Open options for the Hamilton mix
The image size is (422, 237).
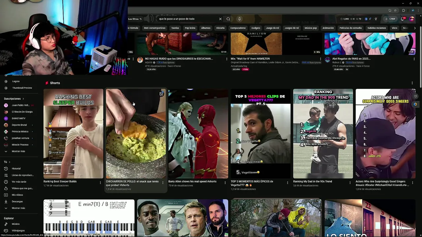click(x=320, y=59)
